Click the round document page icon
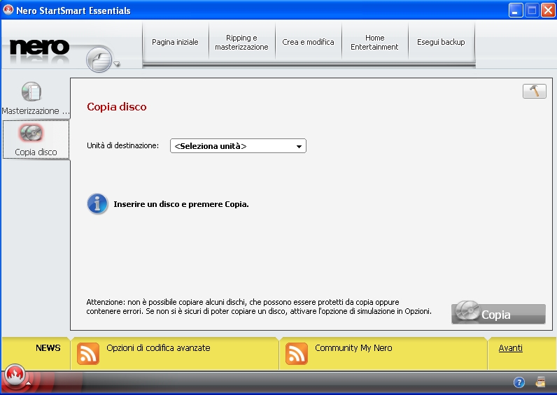The image size is (557, 395). [x=99, y=59]
